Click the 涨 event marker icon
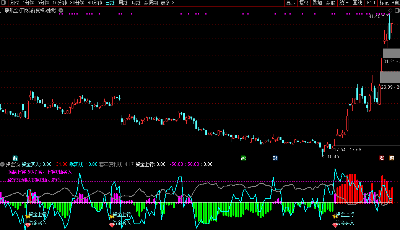This screenshot has width=400, height=230. coord(382,158)
